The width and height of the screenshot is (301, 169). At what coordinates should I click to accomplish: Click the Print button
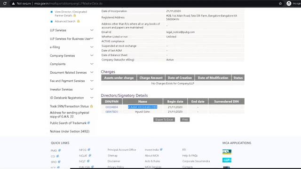coord(185,120)
